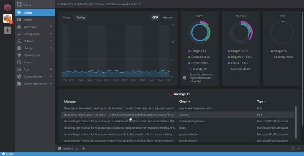
Task: Open the Cluster menu item
Action: click(x=35, y=13)
